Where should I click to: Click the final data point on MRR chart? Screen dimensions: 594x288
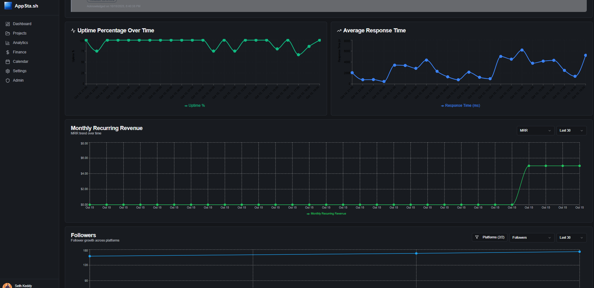click(x=580, y=166)
